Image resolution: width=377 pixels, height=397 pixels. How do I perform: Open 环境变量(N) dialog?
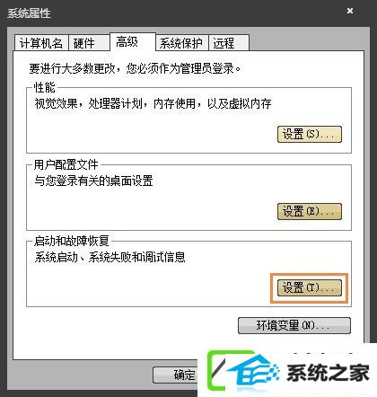tap(294, 325)
